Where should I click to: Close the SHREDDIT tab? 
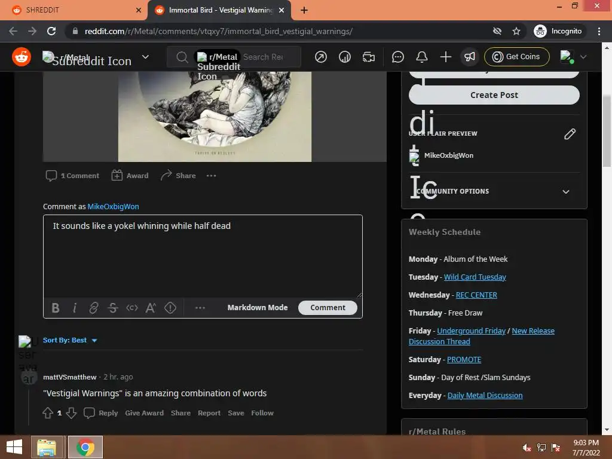point(139,11)
